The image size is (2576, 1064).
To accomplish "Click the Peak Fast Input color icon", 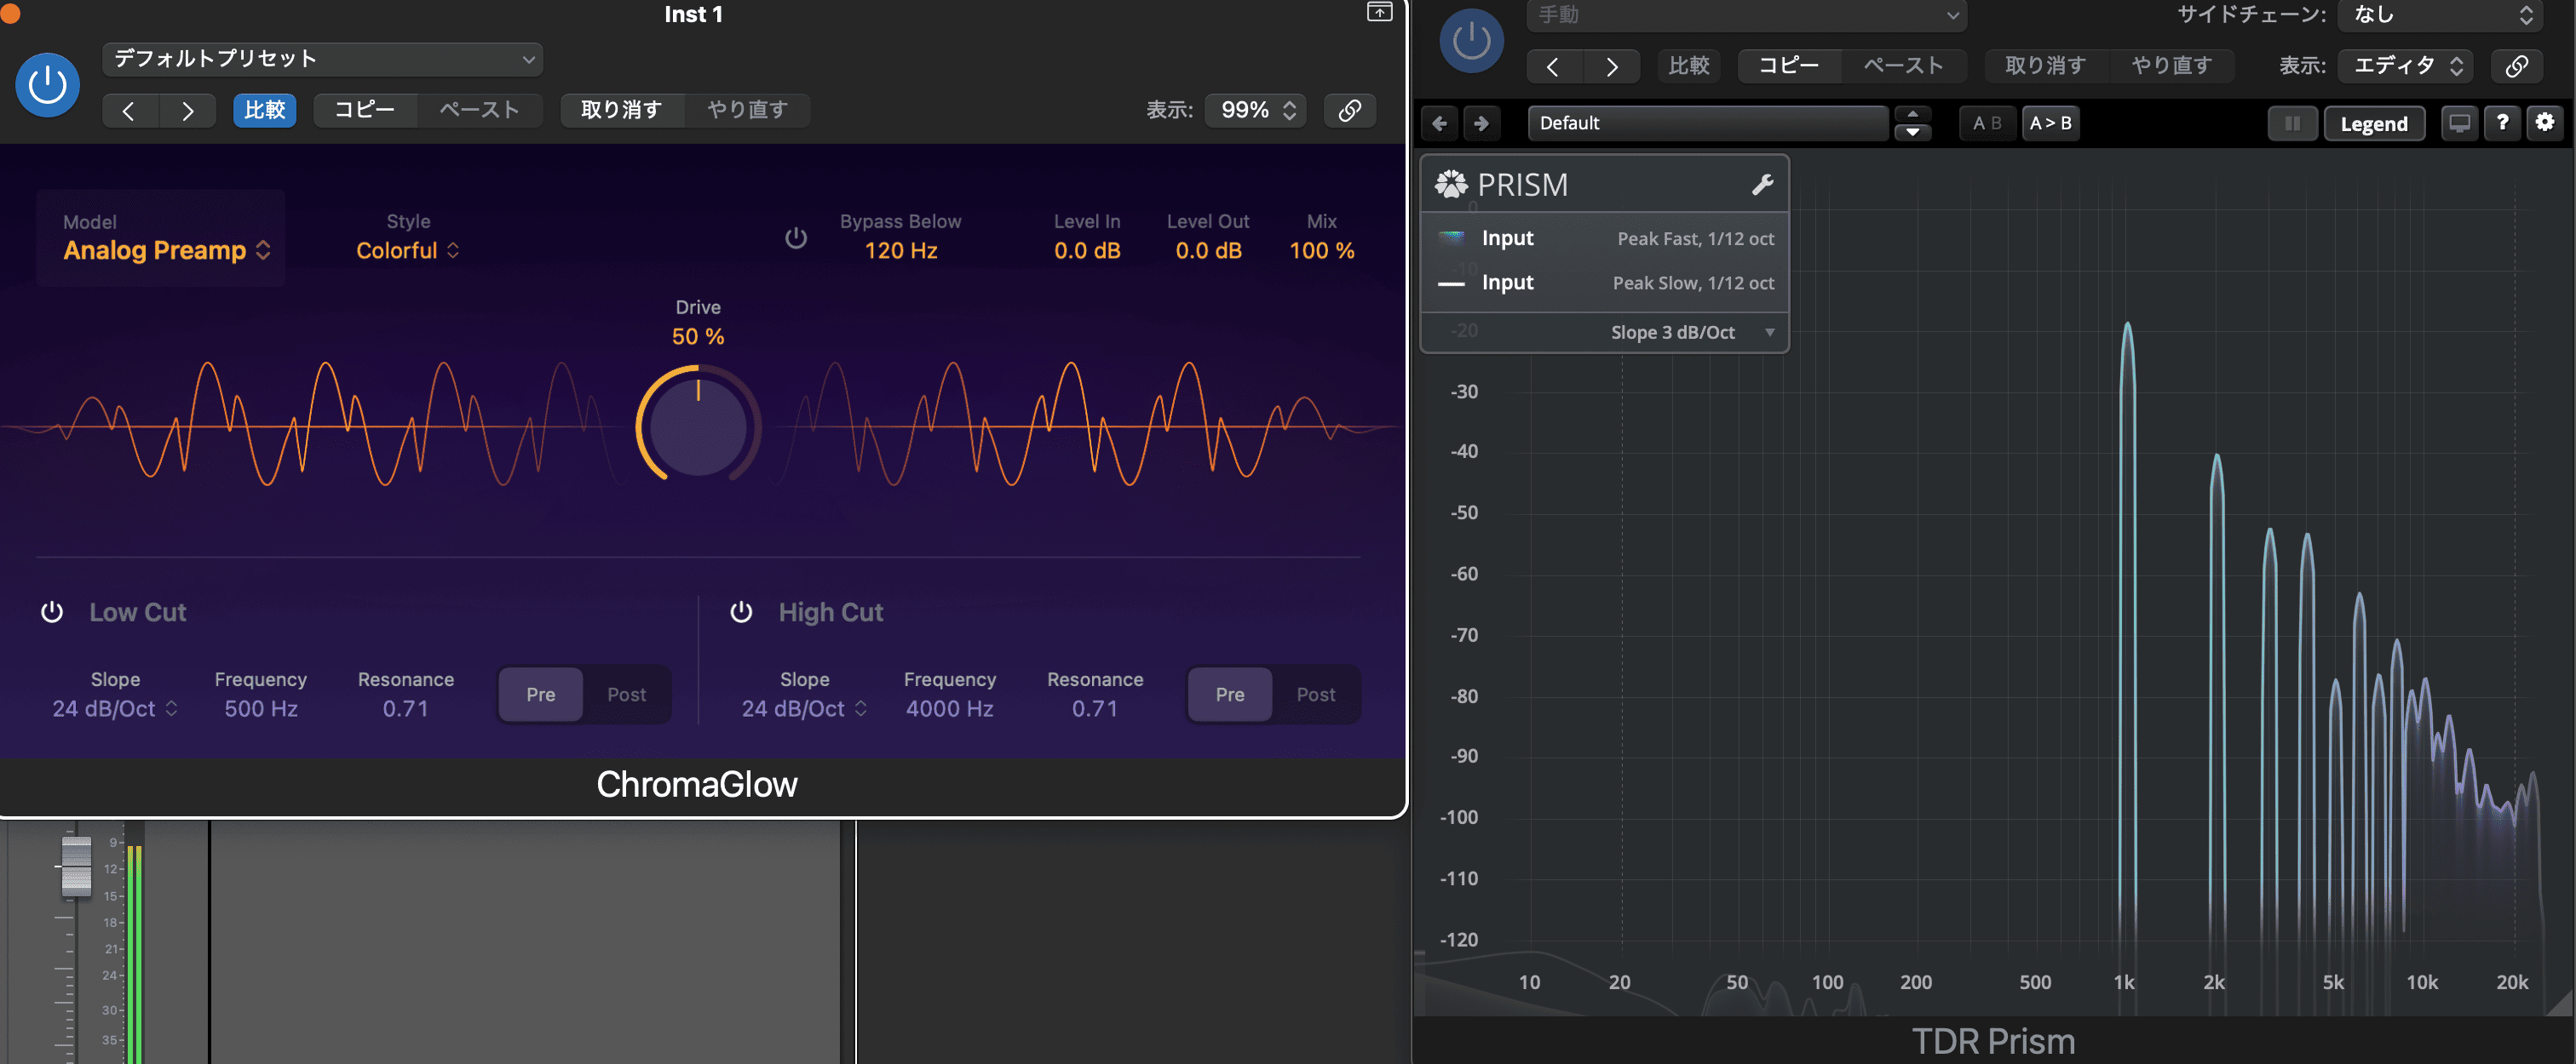I will click(x=1451, y=237).
